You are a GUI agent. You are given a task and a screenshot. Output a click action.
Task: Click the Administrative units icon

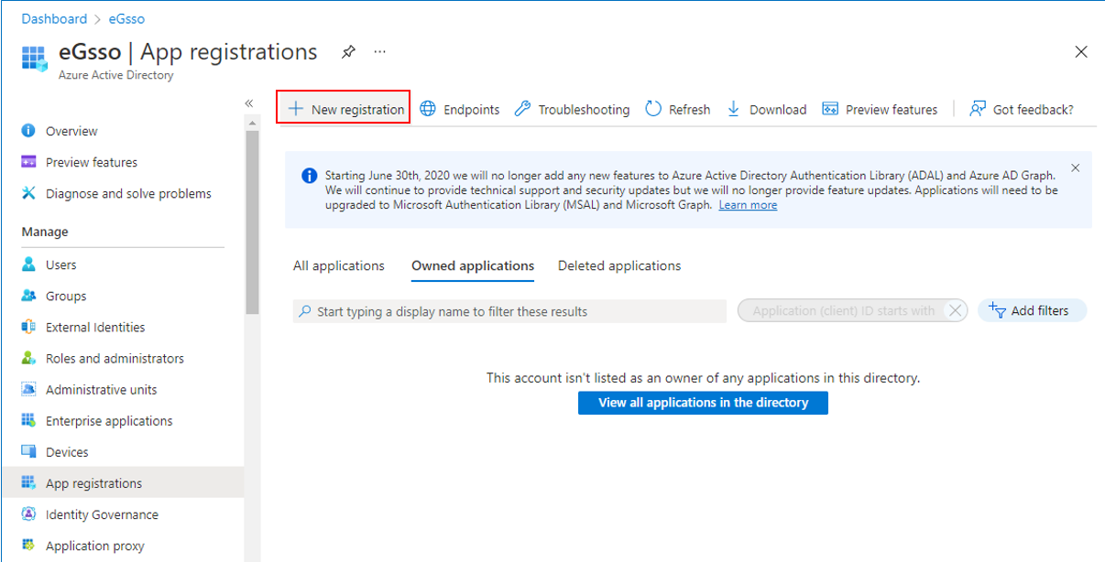[x=28, y=389]
